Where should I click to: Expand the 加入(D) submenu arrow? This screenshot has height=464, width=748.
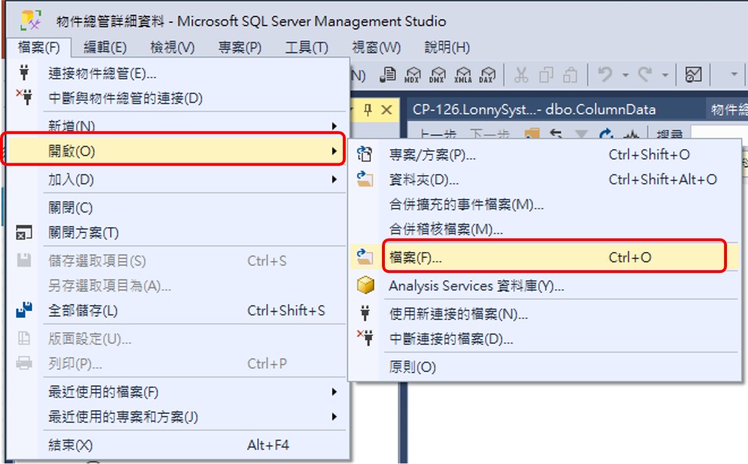334,180
